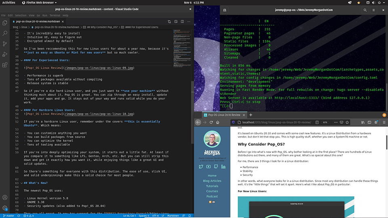Click the Firefox address bar URL
Screen dimensions: 388x218
click(x=276, y=122)
